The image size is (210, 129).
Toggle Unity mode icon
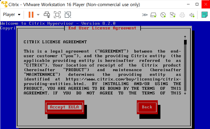tap(68, 15)
